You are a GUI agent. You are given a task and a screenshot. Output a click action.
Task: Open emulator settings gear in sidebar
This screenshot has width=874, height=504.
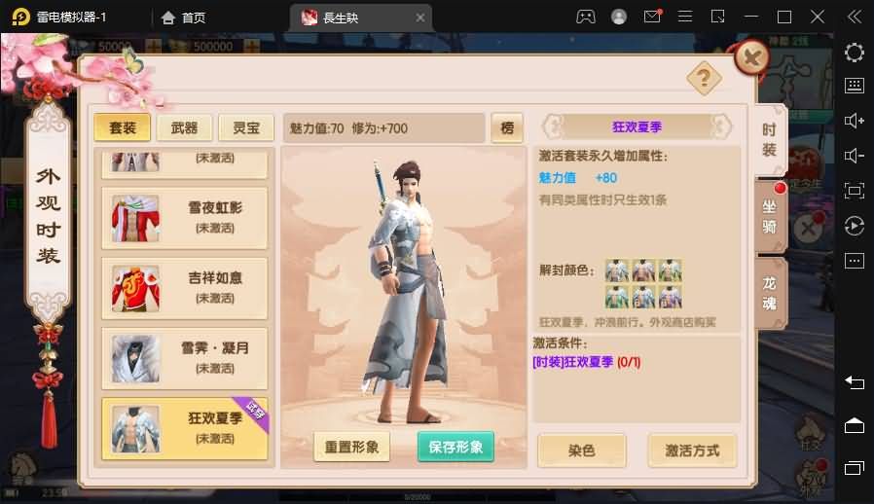point(854,53)
